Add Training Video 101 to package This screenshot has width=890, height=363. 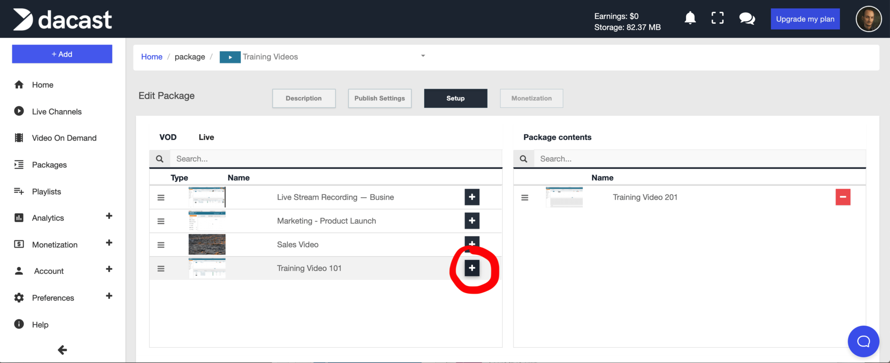pos(472,268)
